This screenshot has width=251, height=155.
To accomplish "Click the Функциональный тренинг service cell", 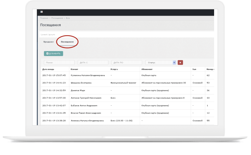I will coord(124,83).
